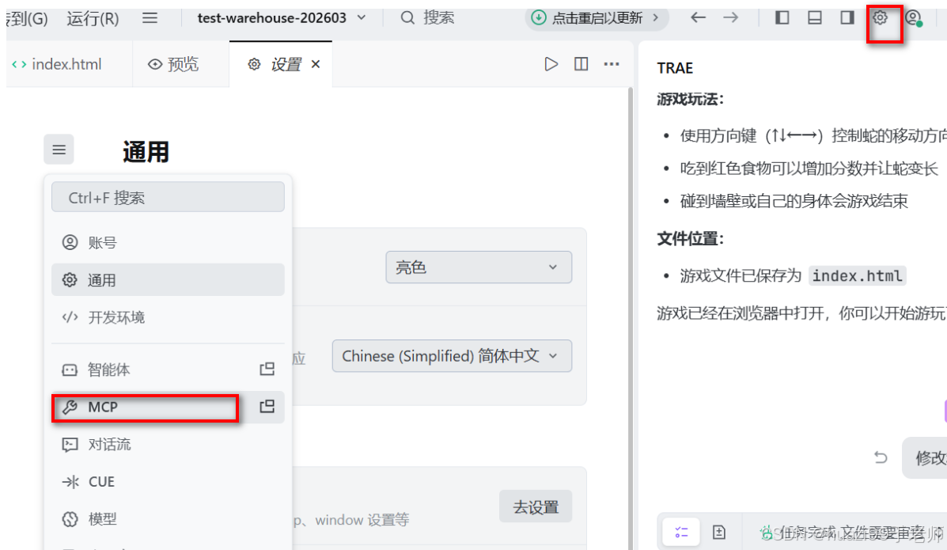Viewport: 947px width, 550px height.
Task: Select 对话流 in settings sidebar
Action: coord(168,444)
